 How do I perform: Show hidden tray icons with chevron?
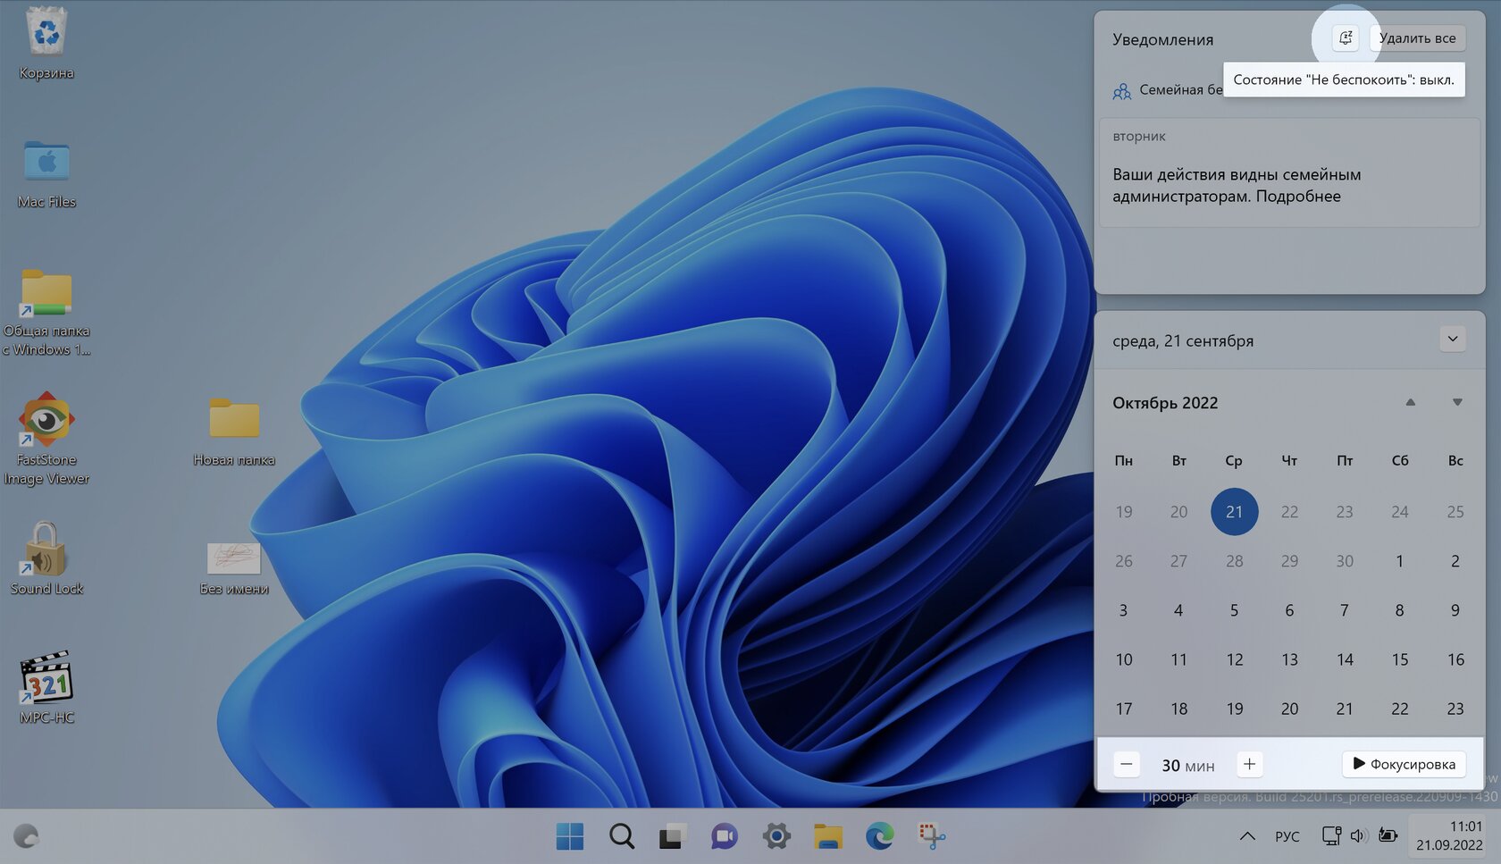point(1247,836)
